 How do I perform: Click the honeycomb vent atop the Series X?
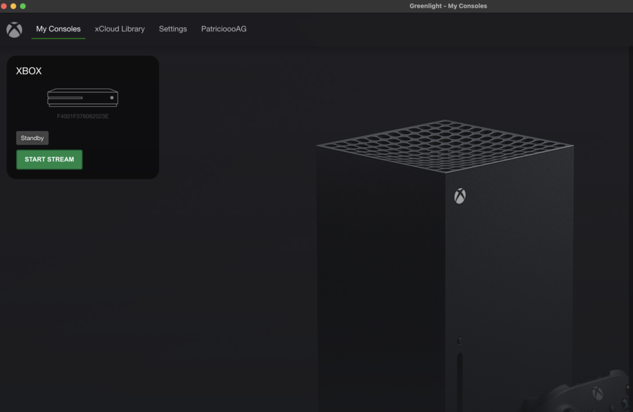coord(444,144)
